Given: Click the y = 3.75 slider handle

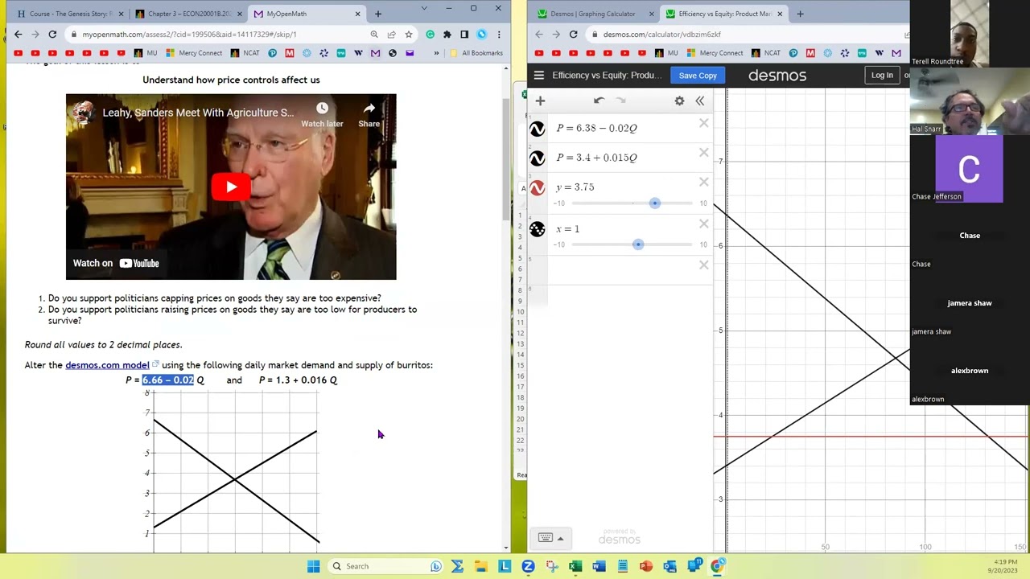Looking at the screenshot, I should [655, 203].
